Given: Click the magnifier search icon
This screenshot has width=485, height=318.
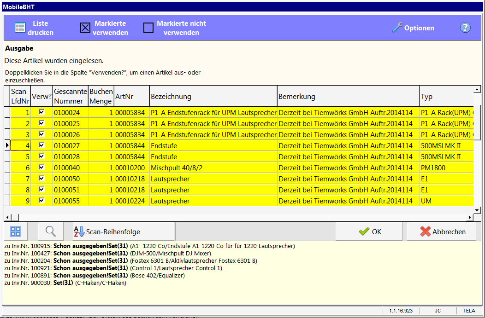Looking at the screenshot, I should [x=50, y=231].
